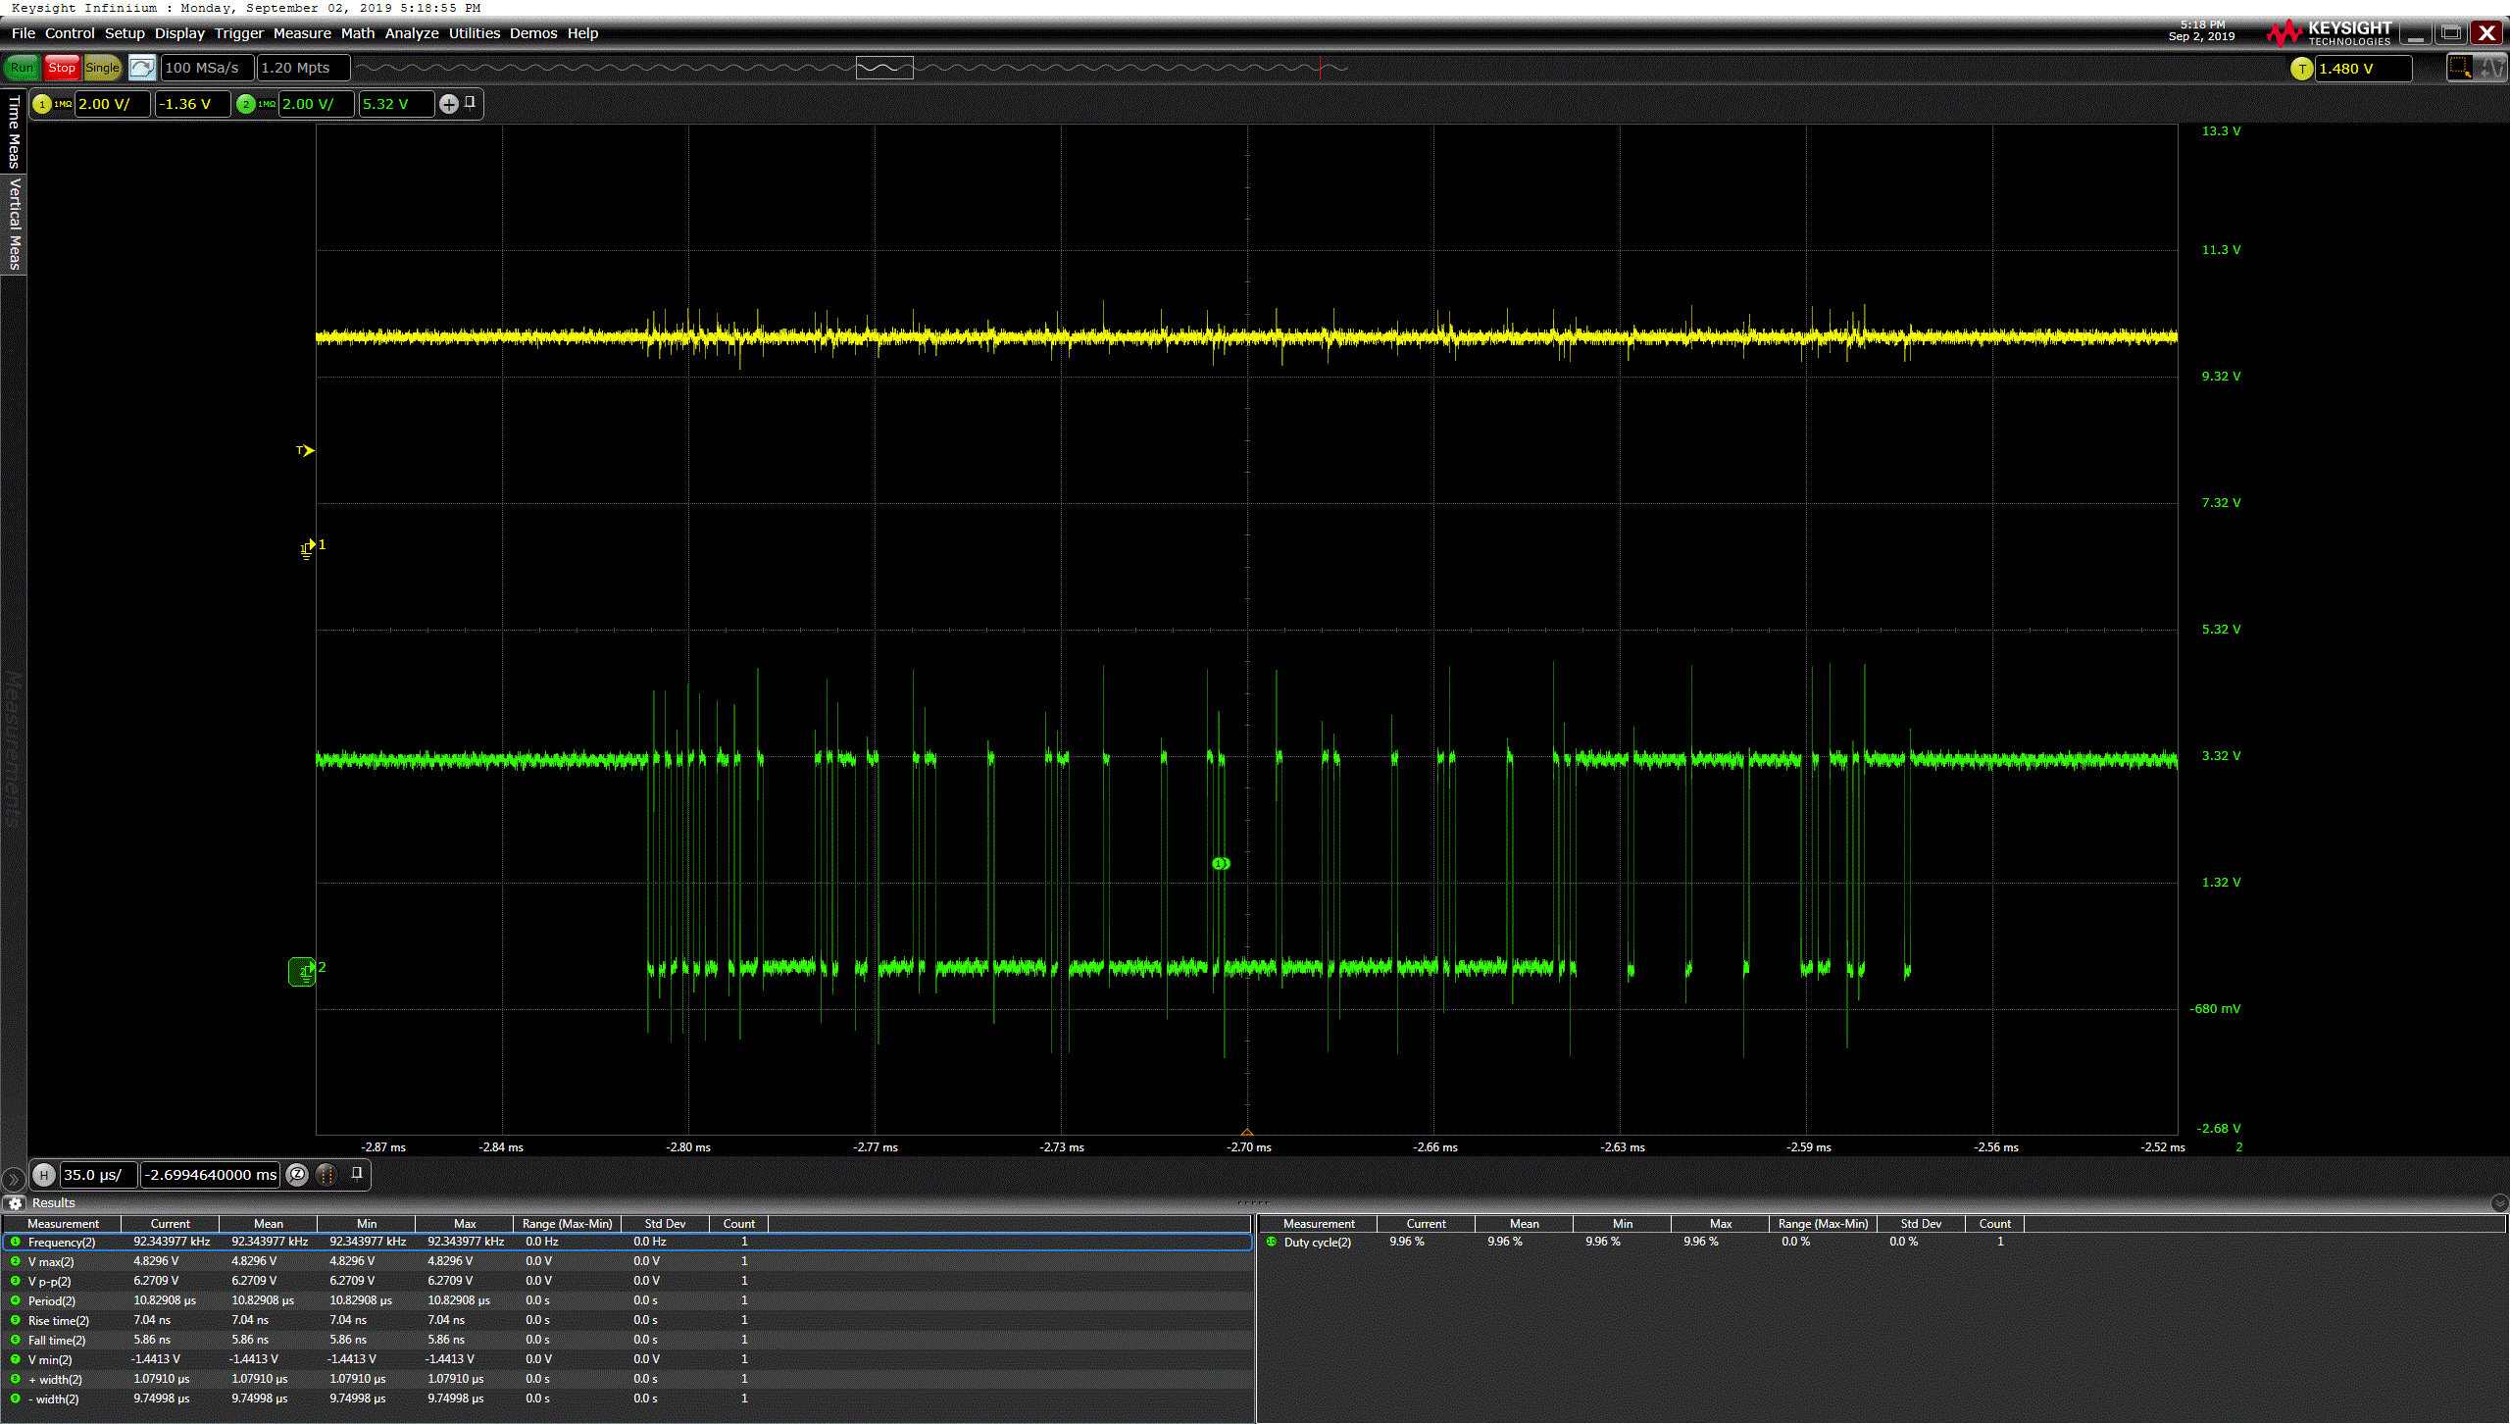
Task: Edit the 1.480 V trigger level field
Action: pos(2363,69)
